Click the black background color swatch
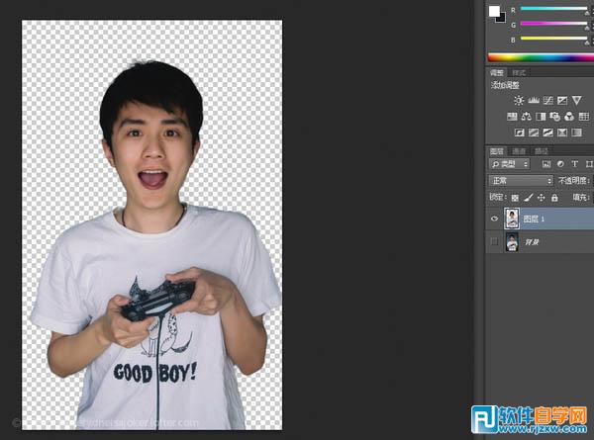The image size is (594, 440). (502, 19)
